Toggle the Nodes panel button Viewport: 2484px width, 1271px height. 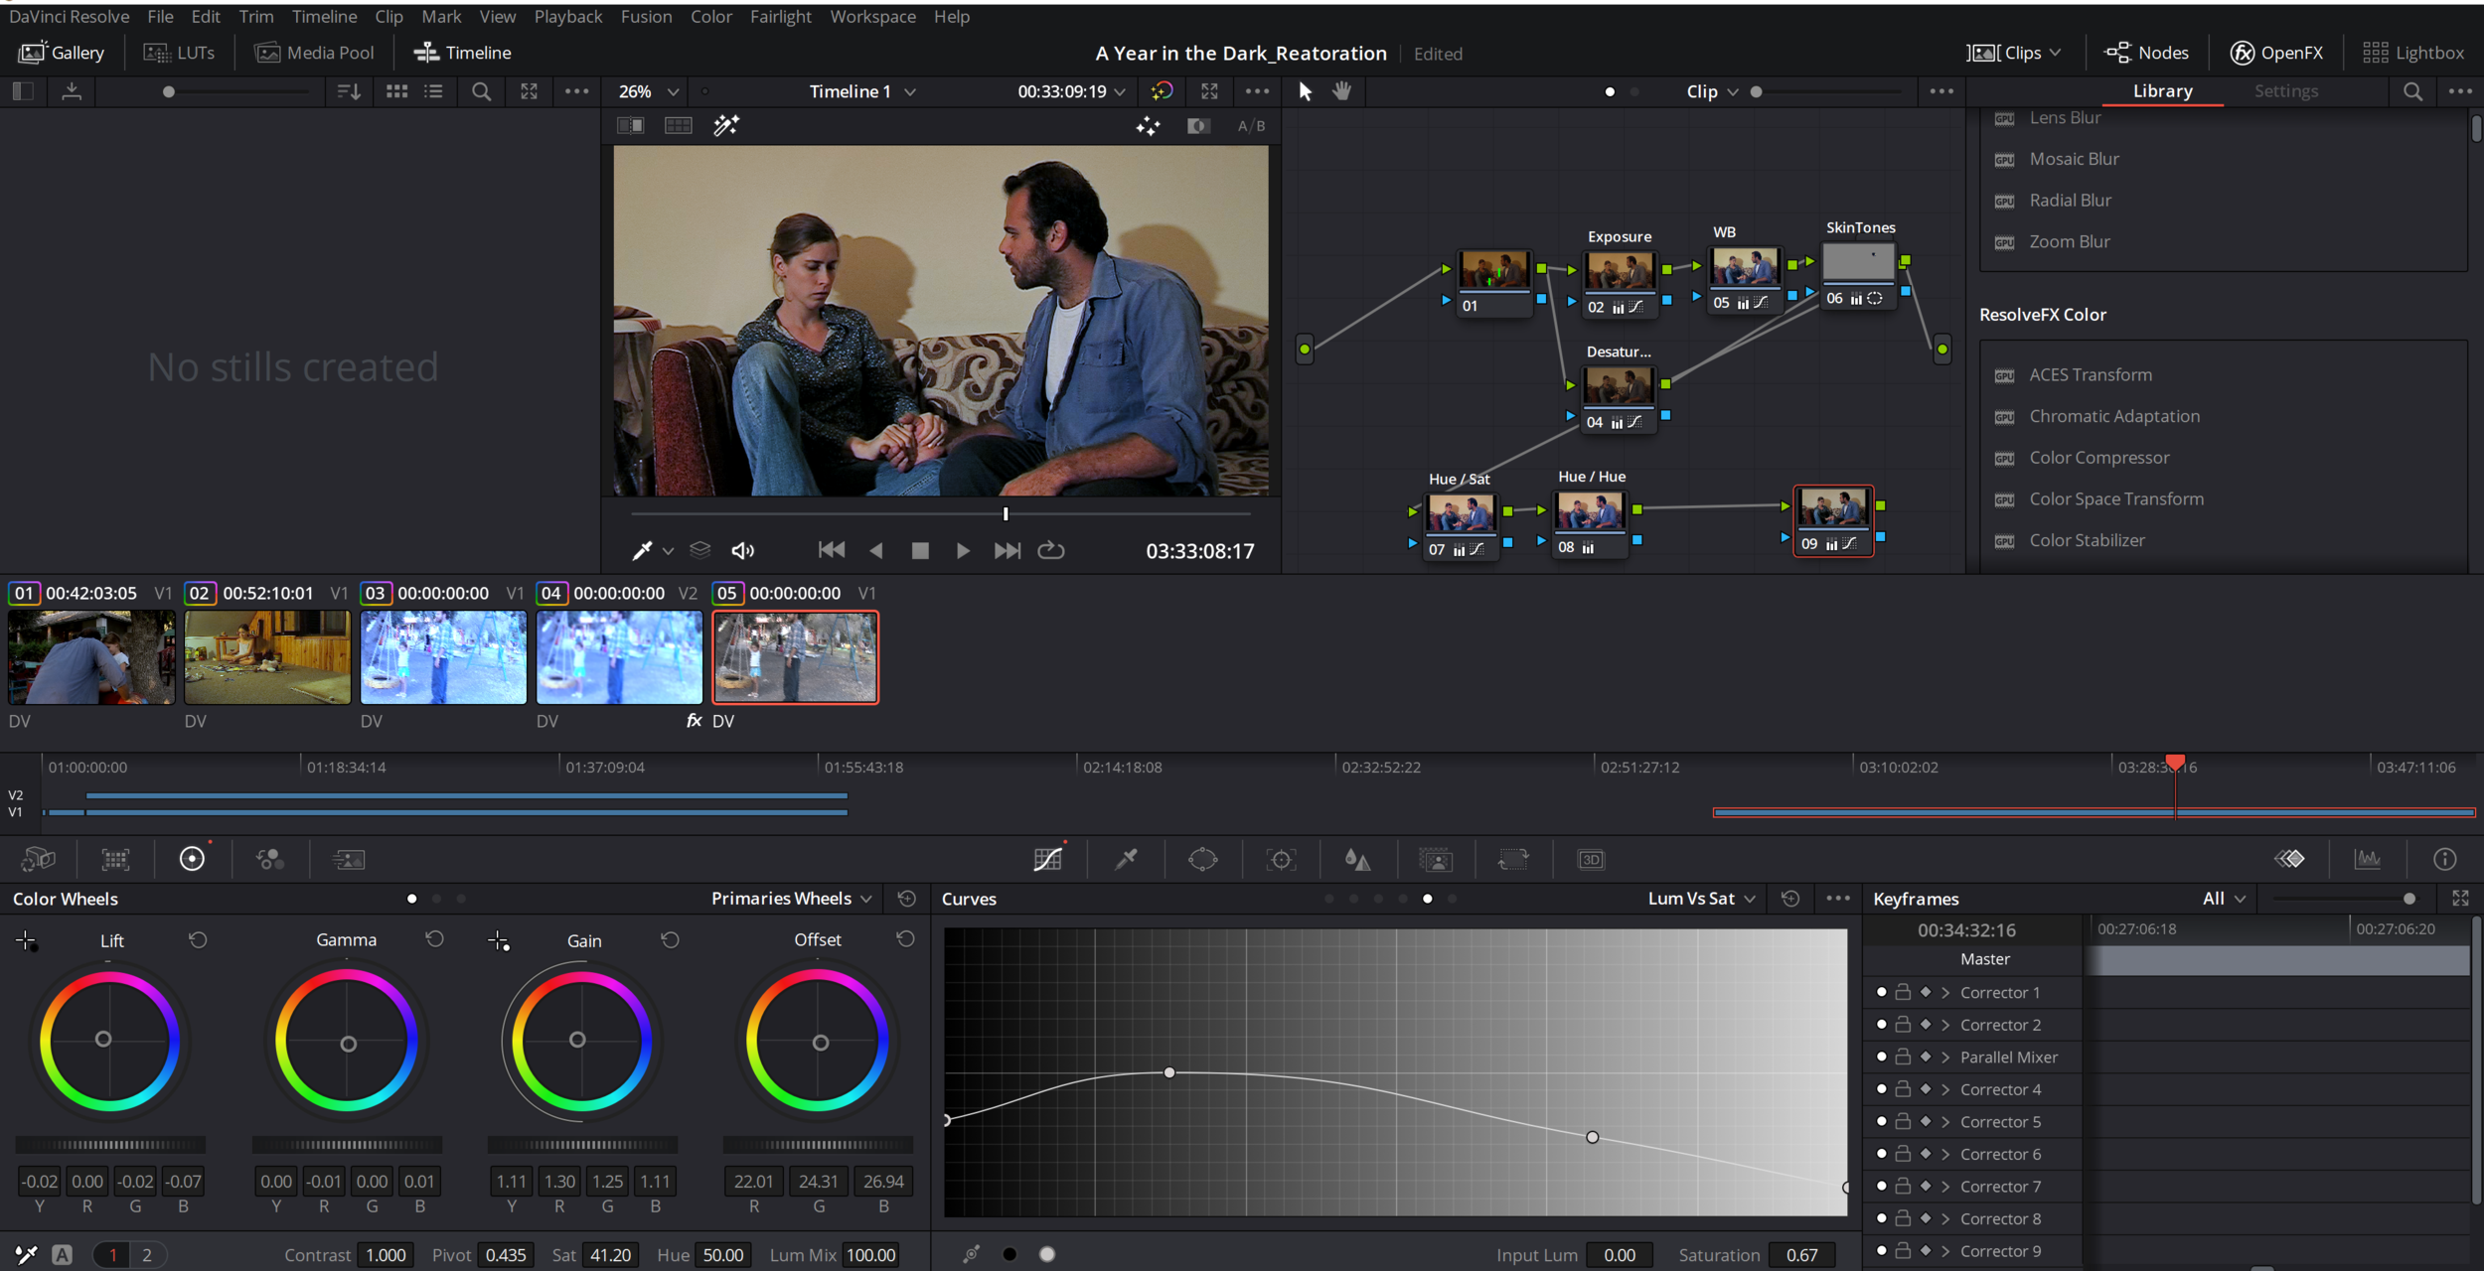tap(2146, 53)
